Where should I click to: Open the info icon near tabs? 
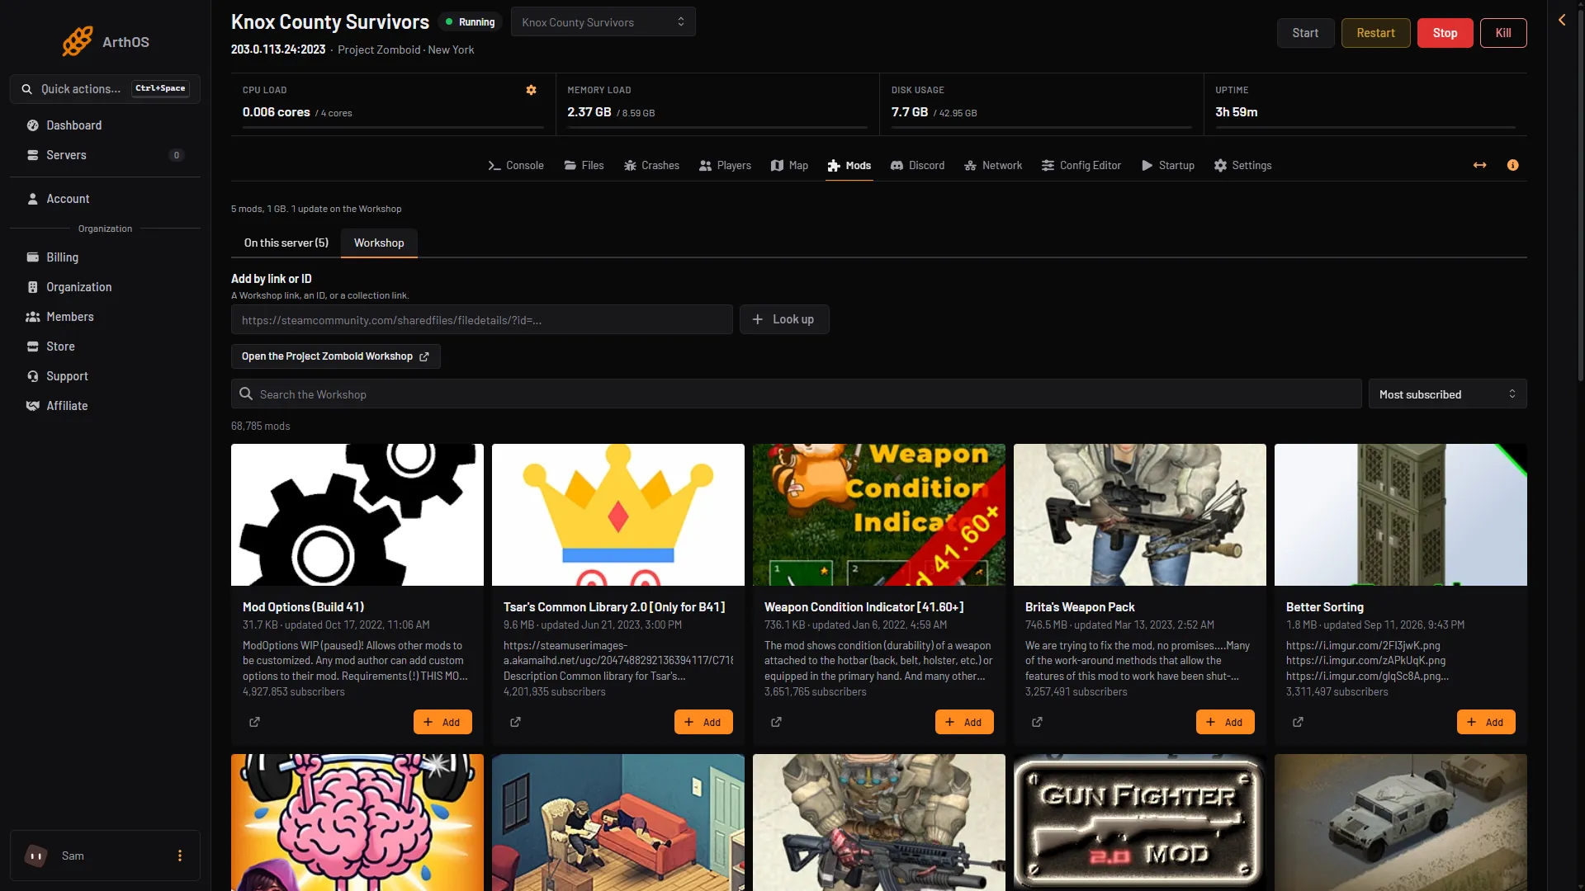[x=1512, y=165]
